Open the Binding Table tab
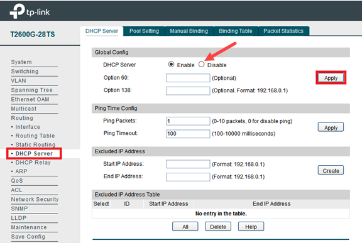 [236, 31]
